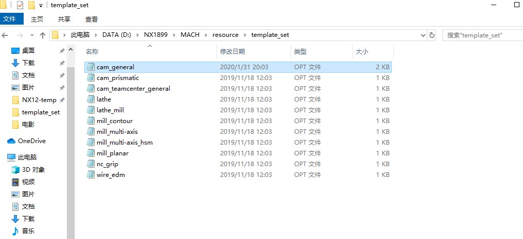
Task: Click the properties icon in quick access toolbar
Action: point(20,5)
